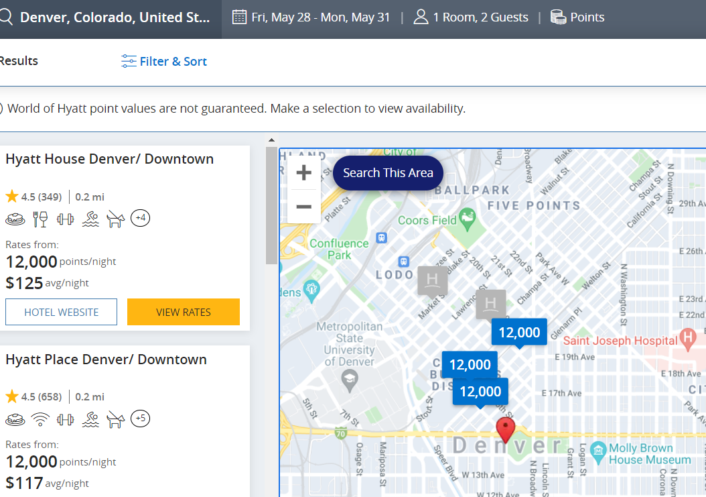Open Hyatt Place Denver/ Downtown listing title
The height and width of the screenshot is (497, 706).
pos(107,360)
